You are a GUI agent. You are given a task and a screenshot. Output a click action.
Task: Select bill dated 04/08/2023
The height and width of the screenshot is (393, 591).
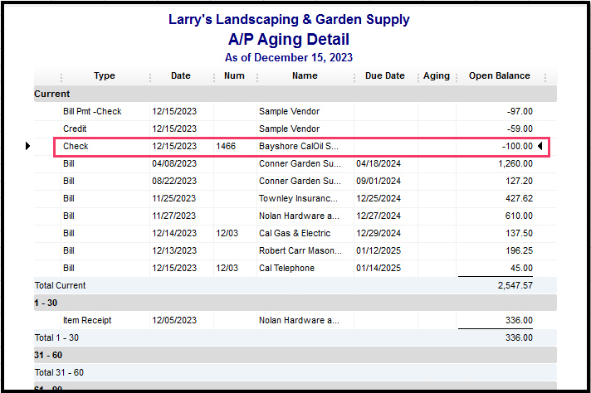pos(174,164)
